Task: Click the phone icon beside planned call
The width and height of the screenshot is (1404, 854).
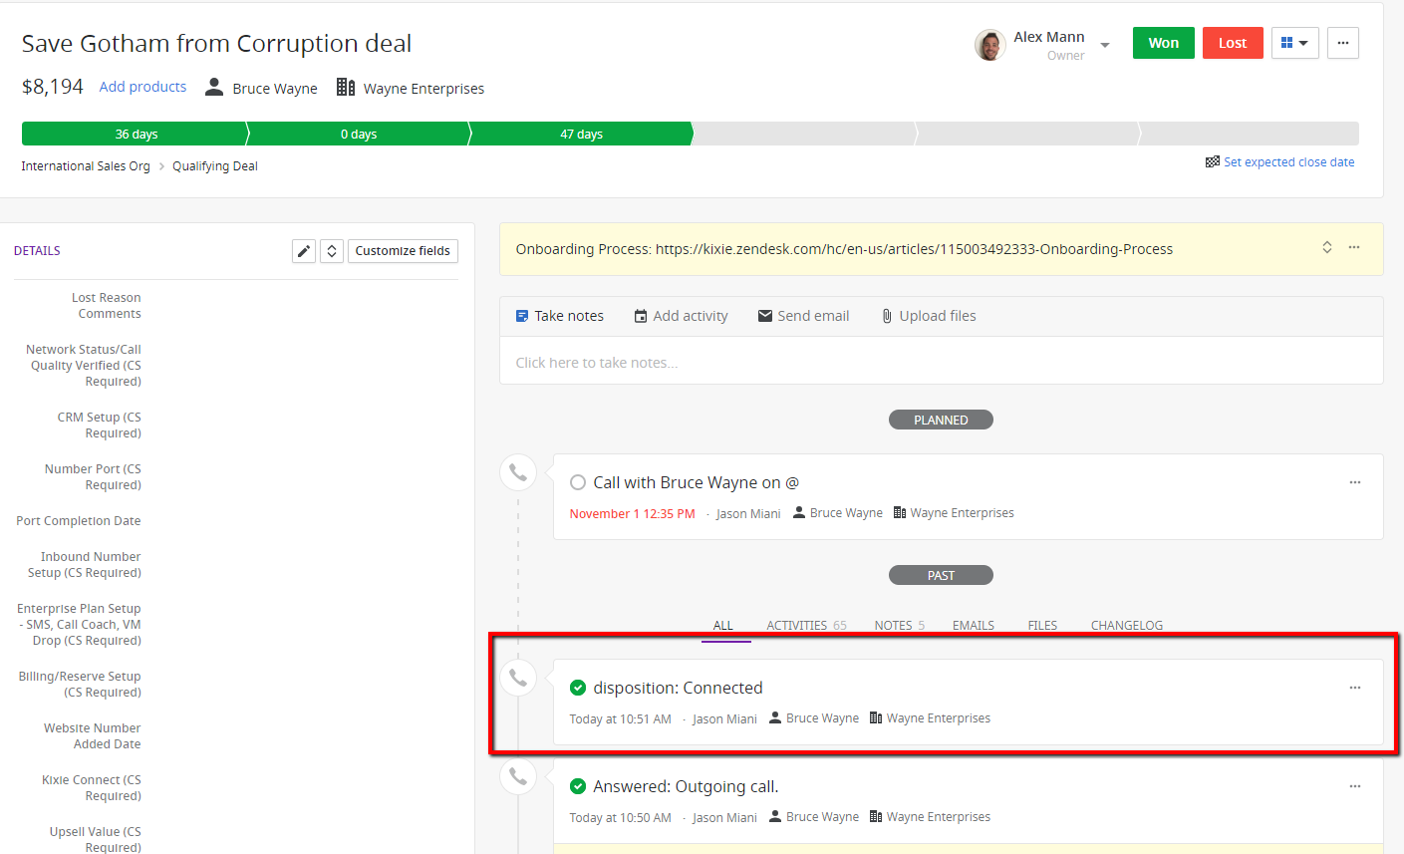Action: point(518,472)
